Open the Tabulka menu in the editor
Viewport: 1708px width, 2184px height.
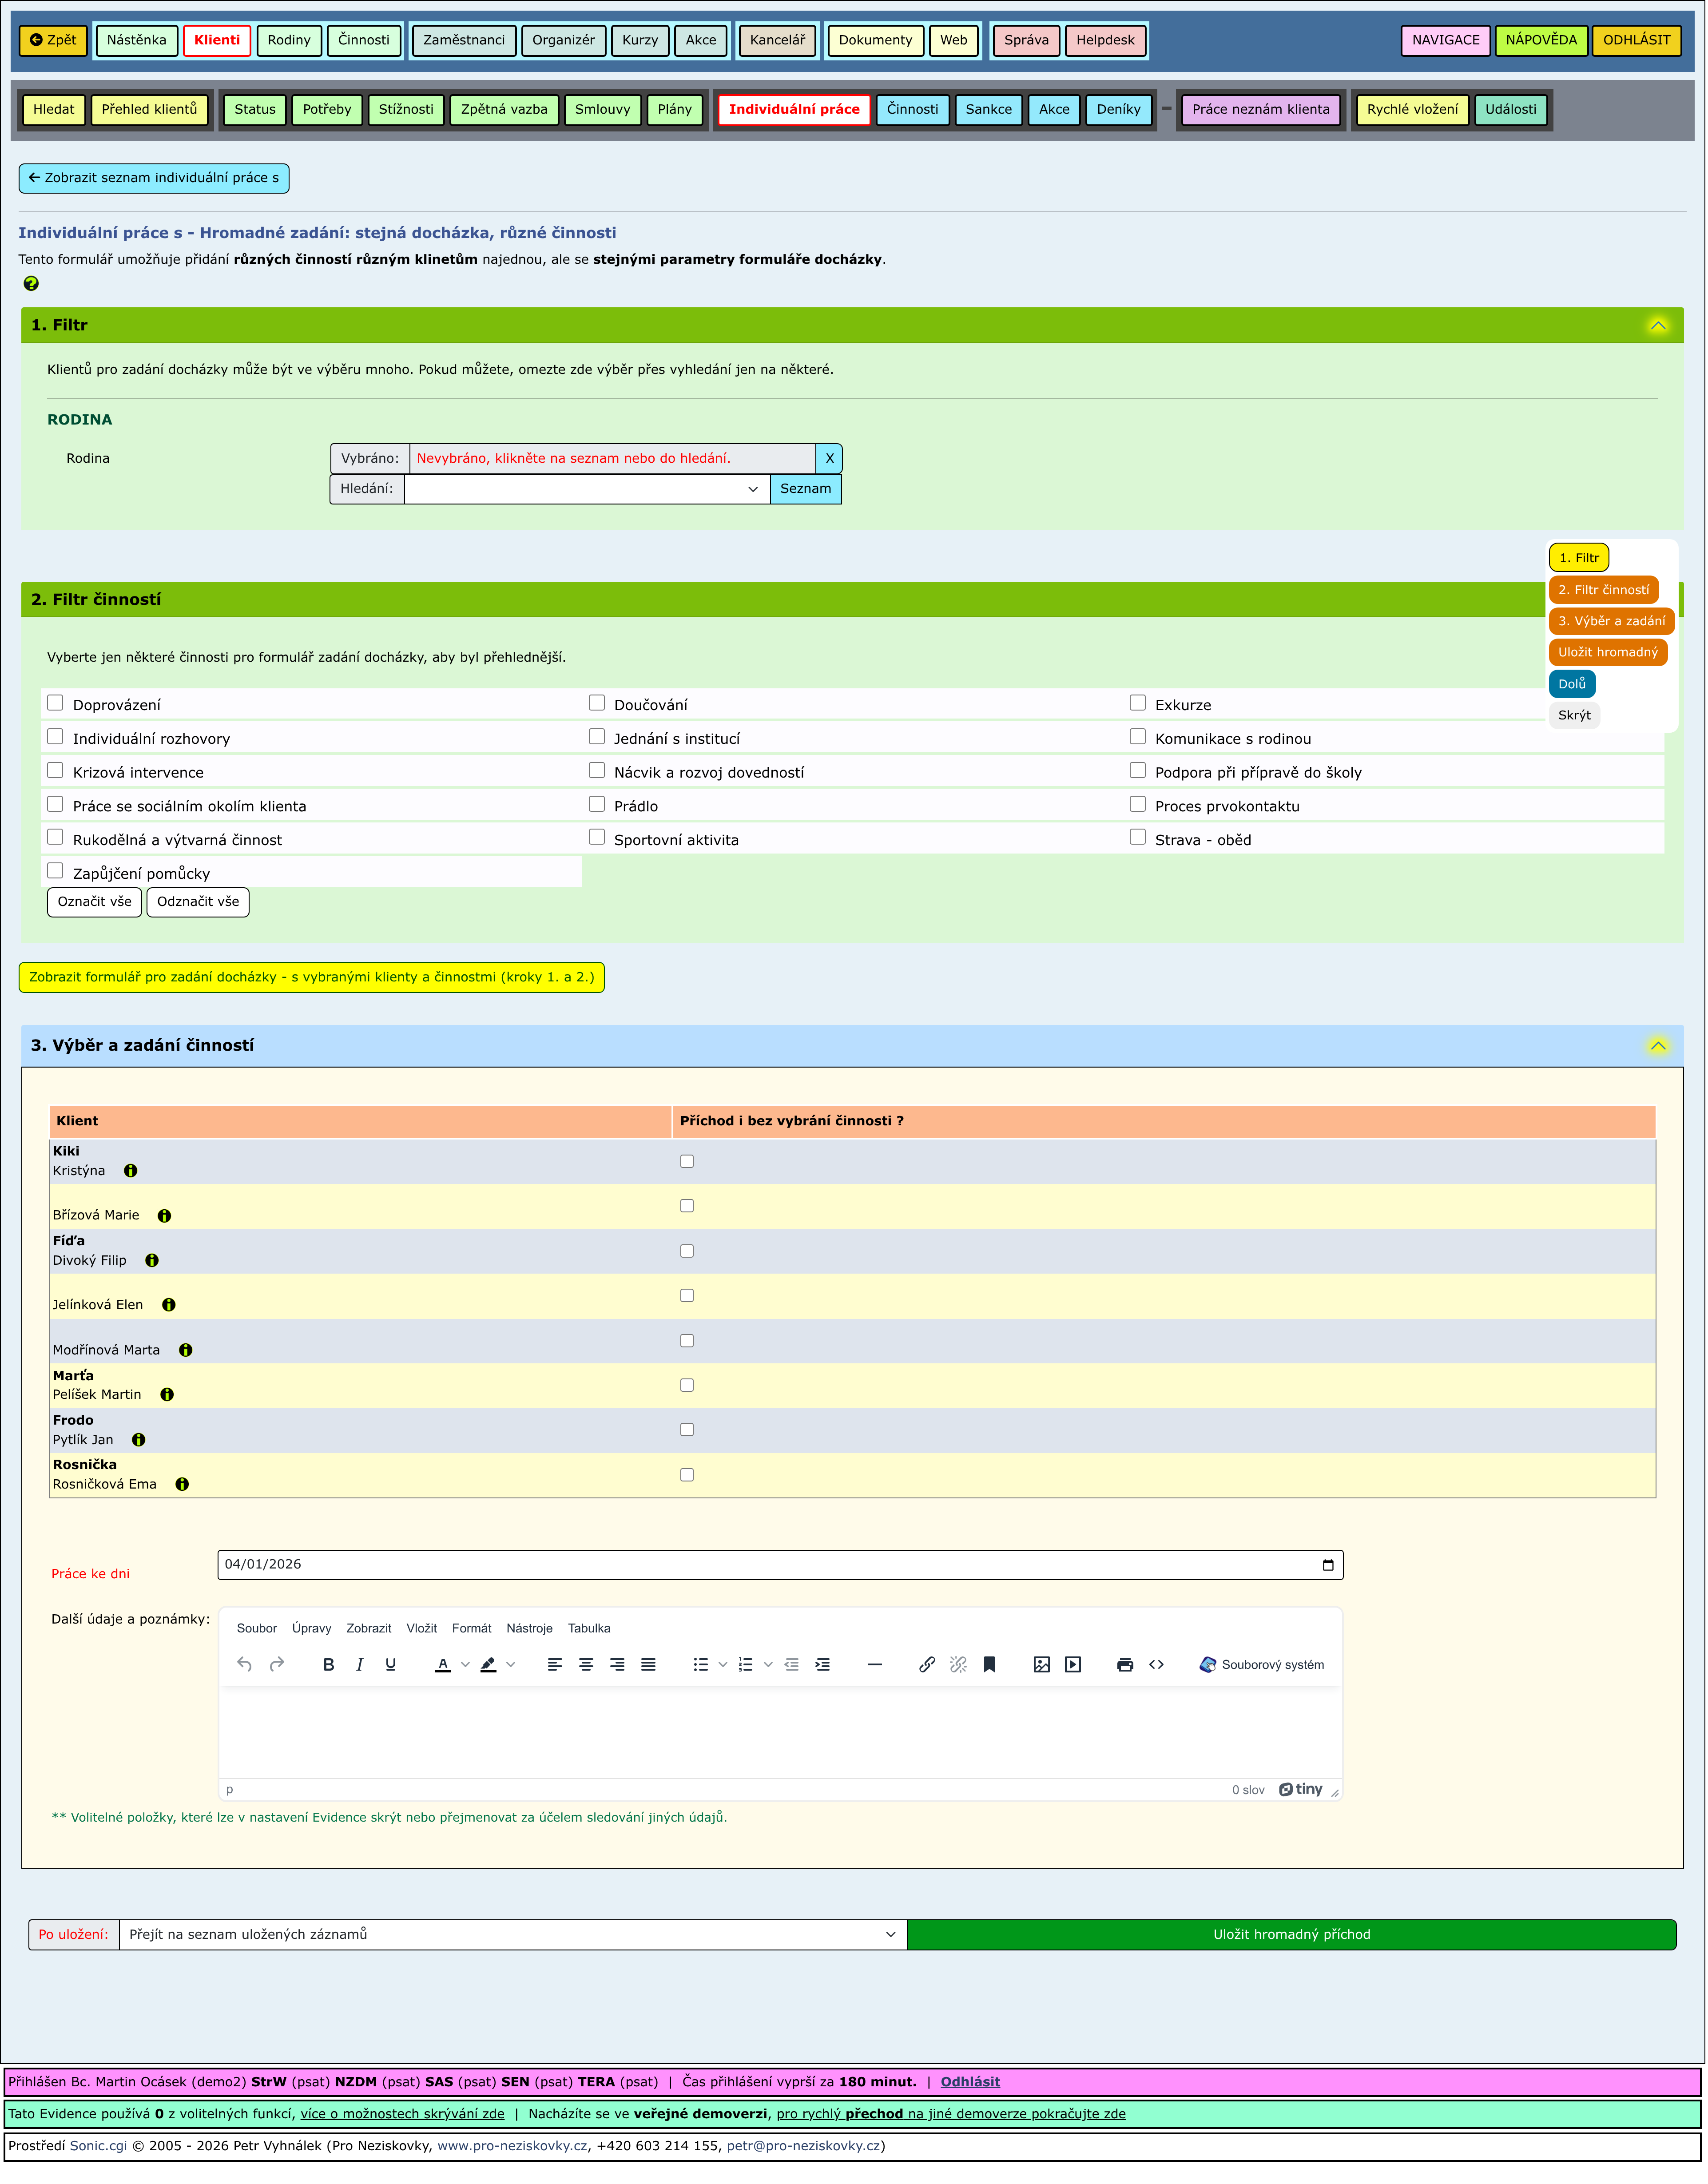coord(589,1629)
